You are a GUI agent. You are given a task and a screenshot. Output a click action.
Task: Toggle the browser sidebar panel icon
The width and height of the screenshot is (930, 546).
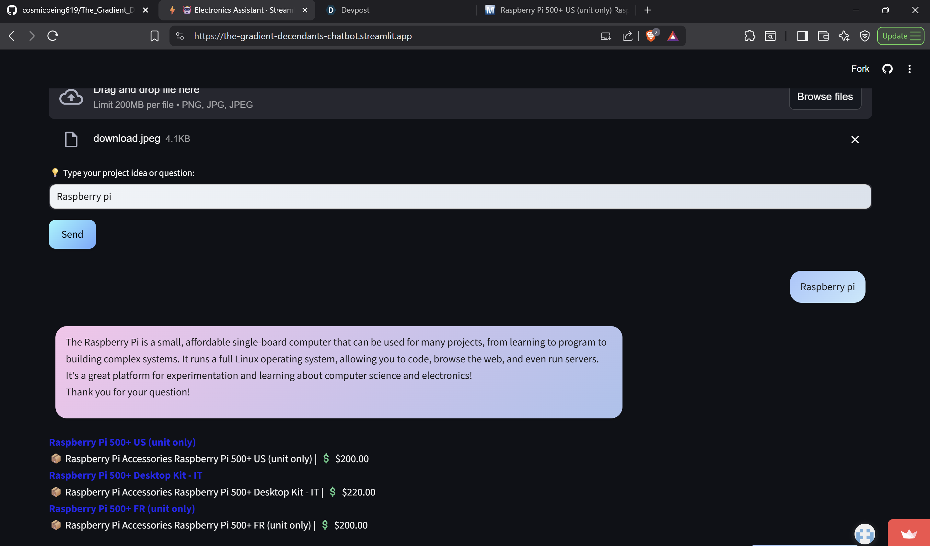[x=802, y=36]
